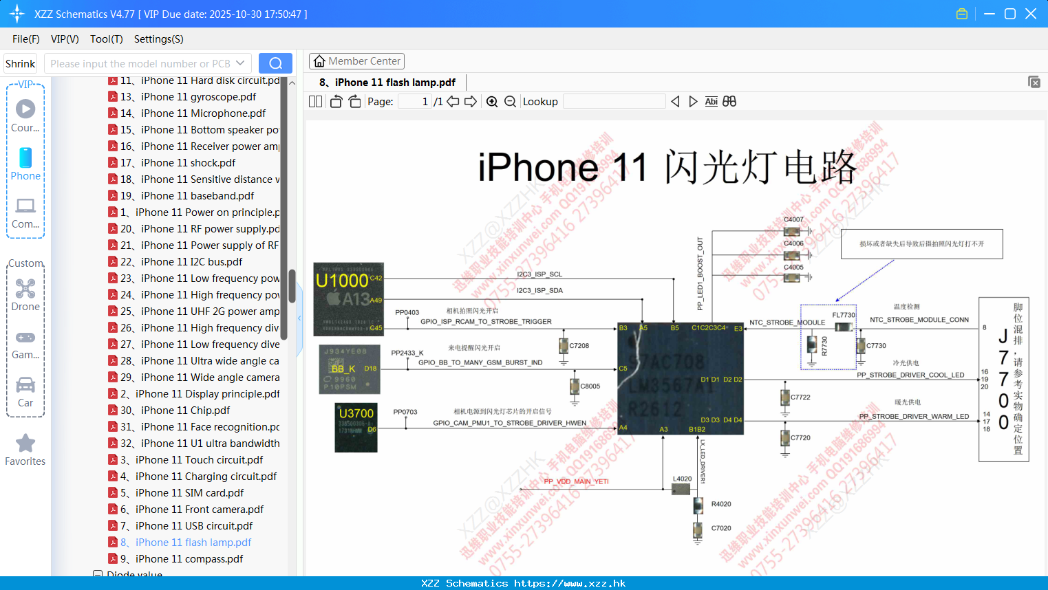Viewport: 1048px width, 590px height.
Task: Click the XZZ Schematics app logo
Action: [x=17, y=14]
